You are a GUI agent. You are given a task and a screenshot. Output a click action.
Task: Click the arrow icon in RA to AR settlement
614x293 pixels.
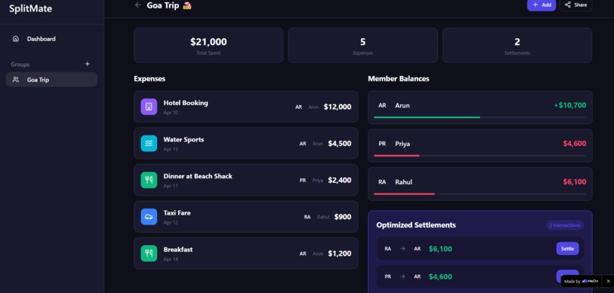pyautogui.click(x=402, y=249)
